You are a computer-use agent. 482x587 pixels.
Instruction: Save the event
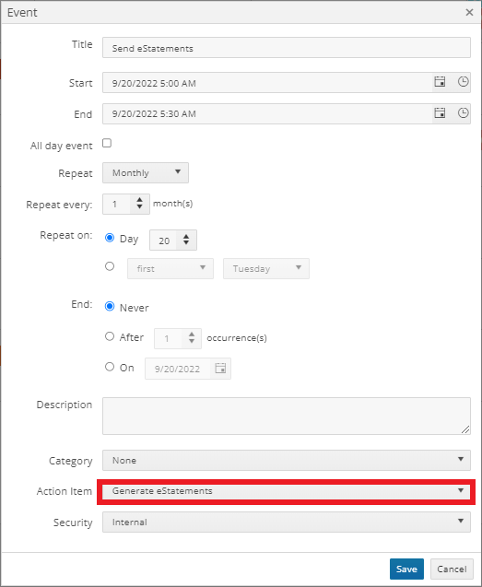tap(406, 569)
